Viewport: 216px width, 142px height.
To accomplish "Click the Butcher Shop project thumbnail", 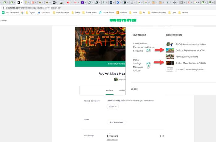I will click(x=169, y=69).
